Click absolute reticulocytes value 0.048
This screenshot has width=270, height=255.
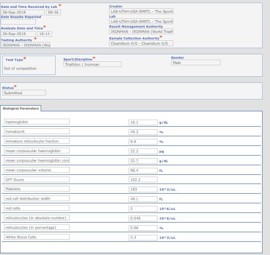click(x=143, y=218)
